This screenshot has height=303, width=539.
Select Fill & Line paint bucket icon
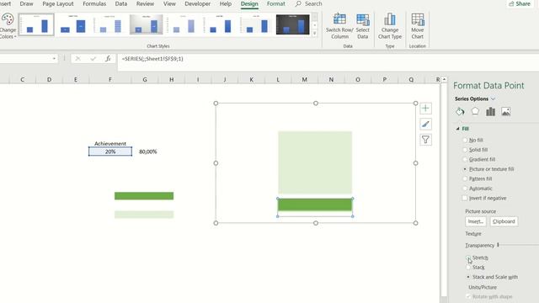point(460,111)
